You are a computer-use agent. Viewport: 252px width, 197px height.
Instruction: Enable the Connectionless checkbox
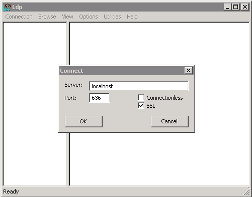141,98
